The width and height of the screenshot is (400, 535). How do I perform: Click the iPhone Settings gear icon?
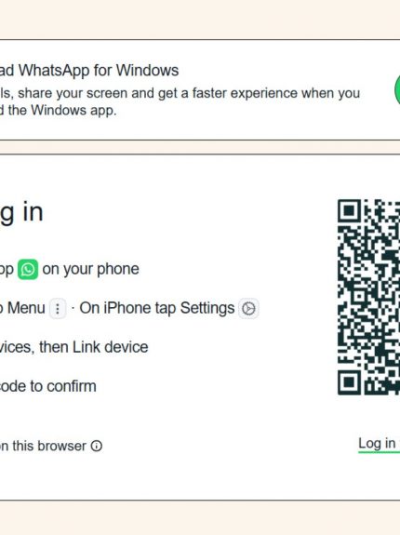(248, 309)
